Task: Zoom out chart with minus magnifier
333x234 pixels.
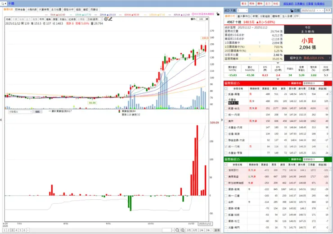Action: [177, 230]
